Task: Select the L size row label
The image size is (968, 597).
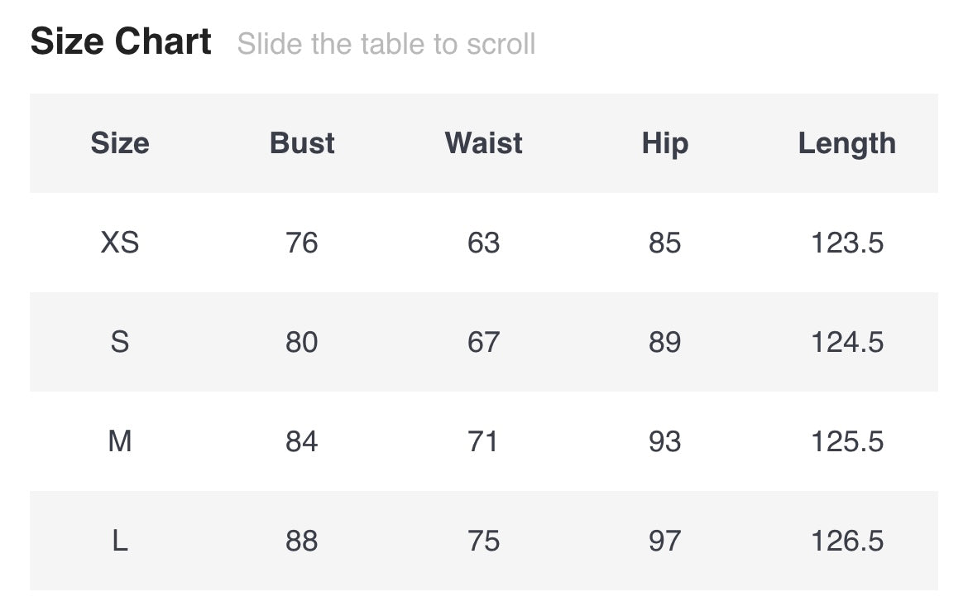Action: pyautogui.click(x=120, y=541)
